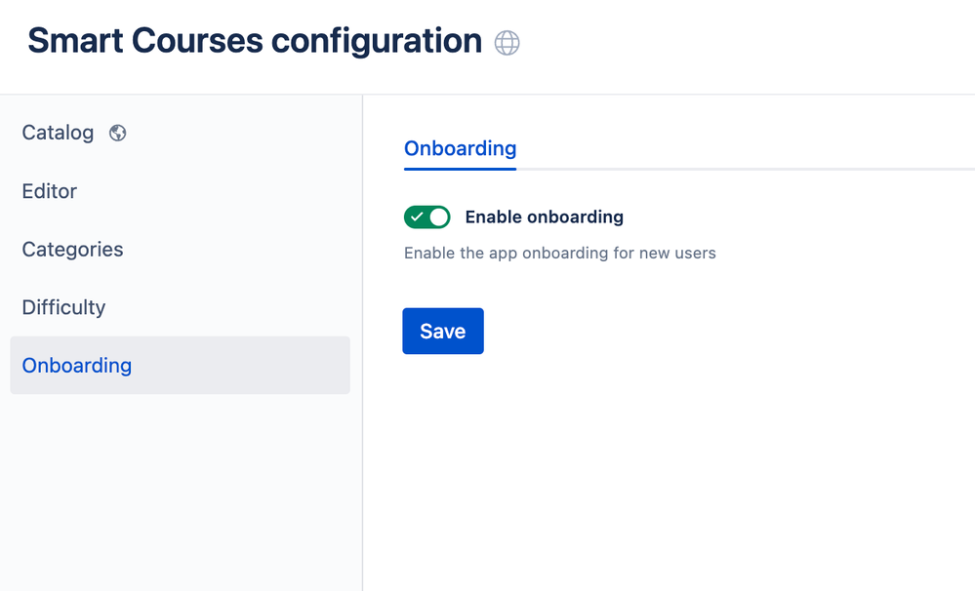The image size is (975, 591).
Task: Click the blue underline beneath the Onboarding tab
Action: (x=460, y=168)
